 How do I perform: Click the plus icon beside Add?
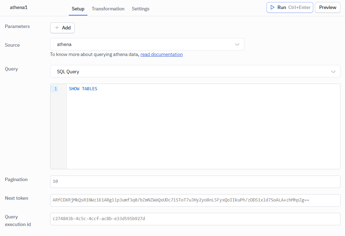coord(57,28)
